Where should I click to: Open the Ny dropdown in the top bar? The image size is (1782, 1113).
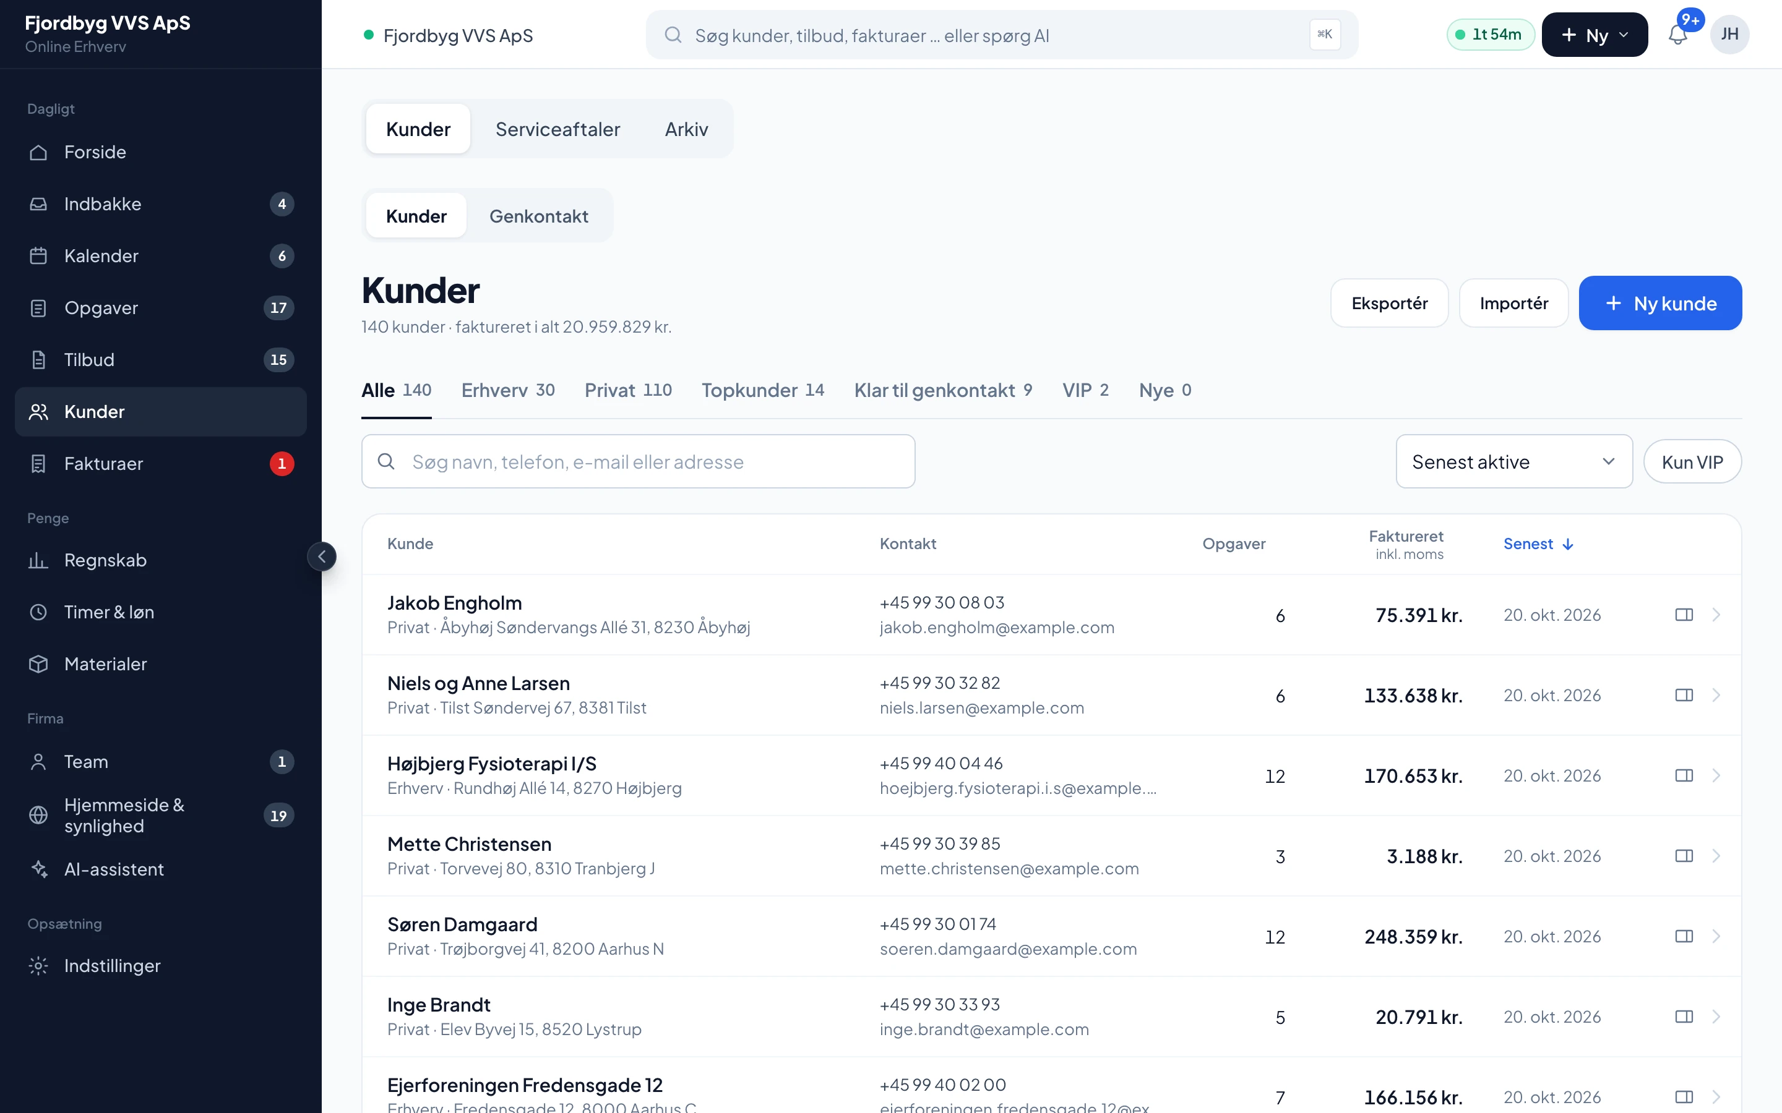point(1595,35)
